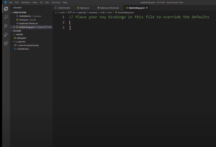
Task: Open HelloWorld.c under C_execute folder
Action: point(31,49)
